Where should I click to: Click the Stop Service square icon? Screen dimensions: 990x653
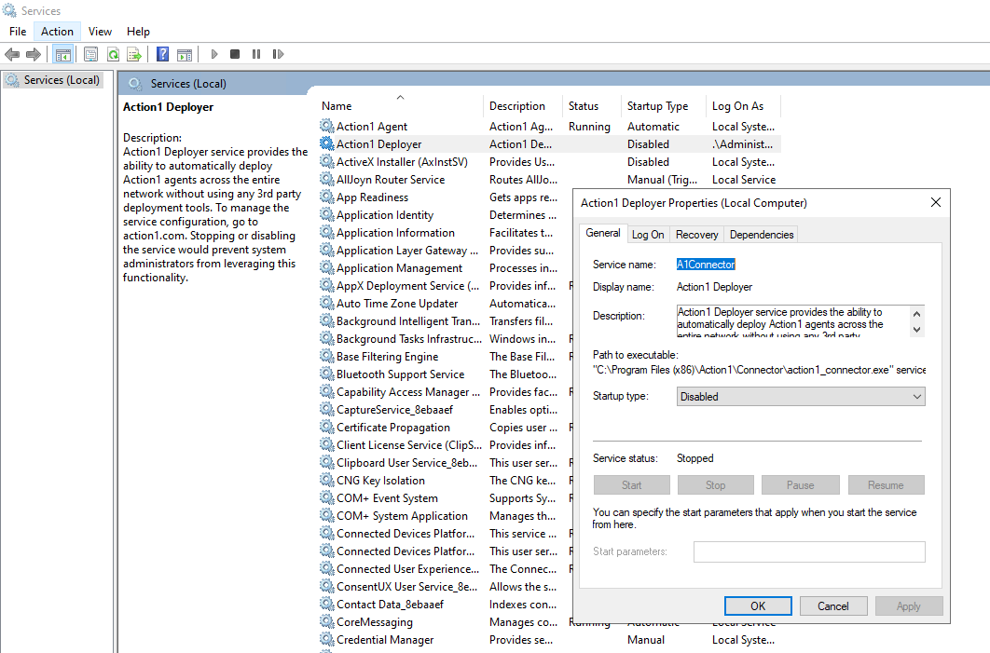coord(235,53)
